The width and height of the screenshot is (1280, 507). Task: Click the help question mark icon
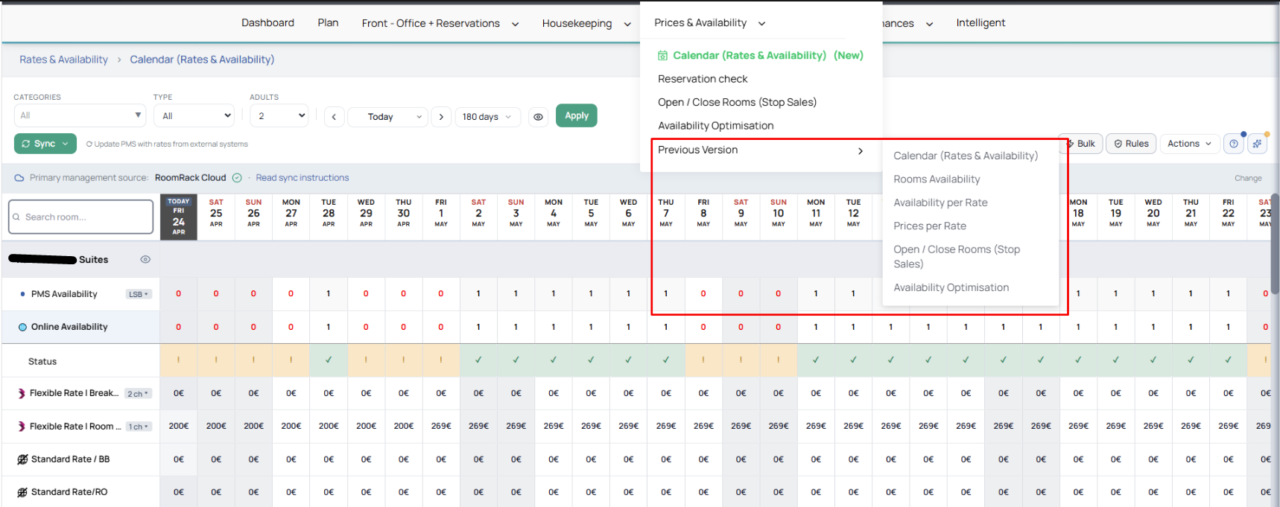1234,144
